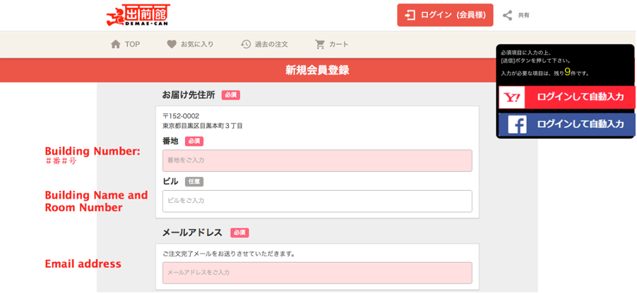Click the share icon
637x293 pixels.
(x=507, y=15)
